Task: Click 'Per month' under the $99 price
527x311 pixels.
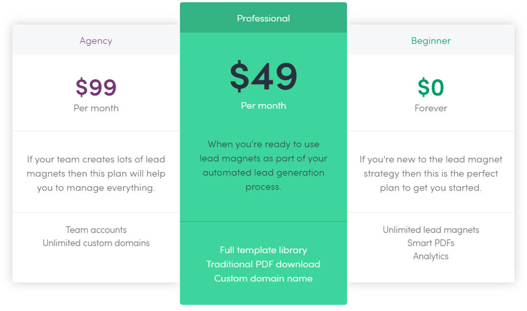Action: coord(96,108)
